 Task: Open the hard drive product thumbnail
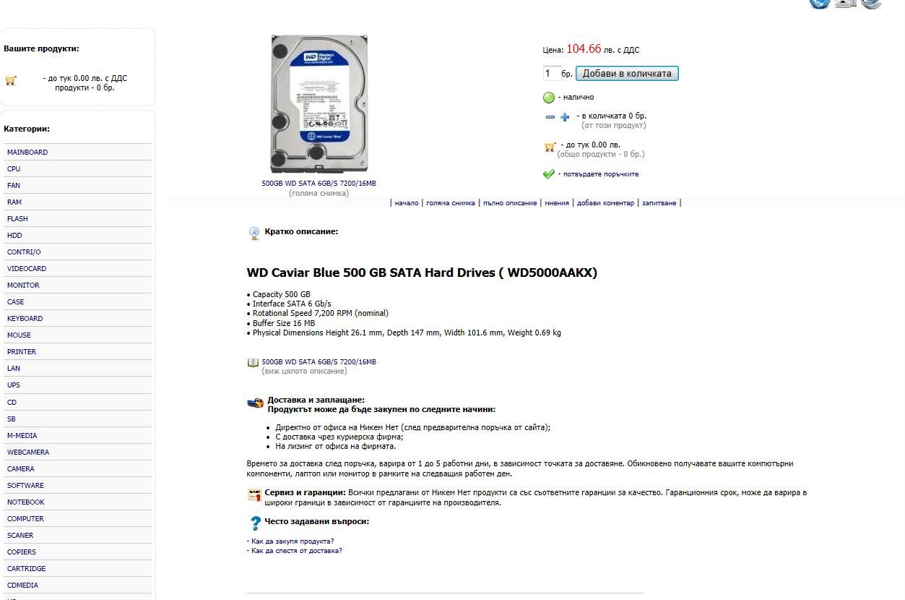click(319, 104)
